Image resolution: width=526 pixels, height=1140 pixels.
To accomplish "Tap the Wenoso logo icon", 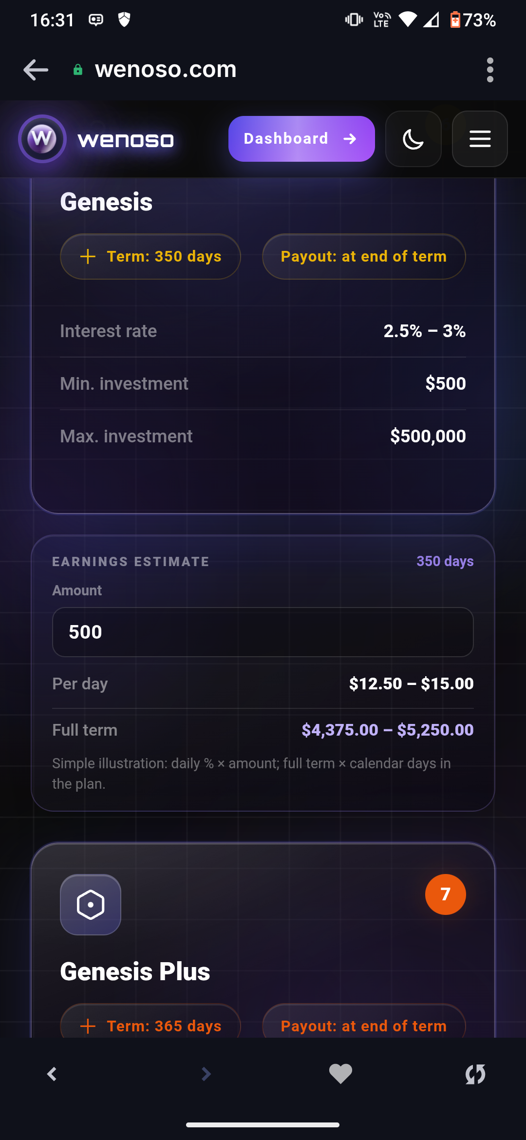I will pos(42,139).
